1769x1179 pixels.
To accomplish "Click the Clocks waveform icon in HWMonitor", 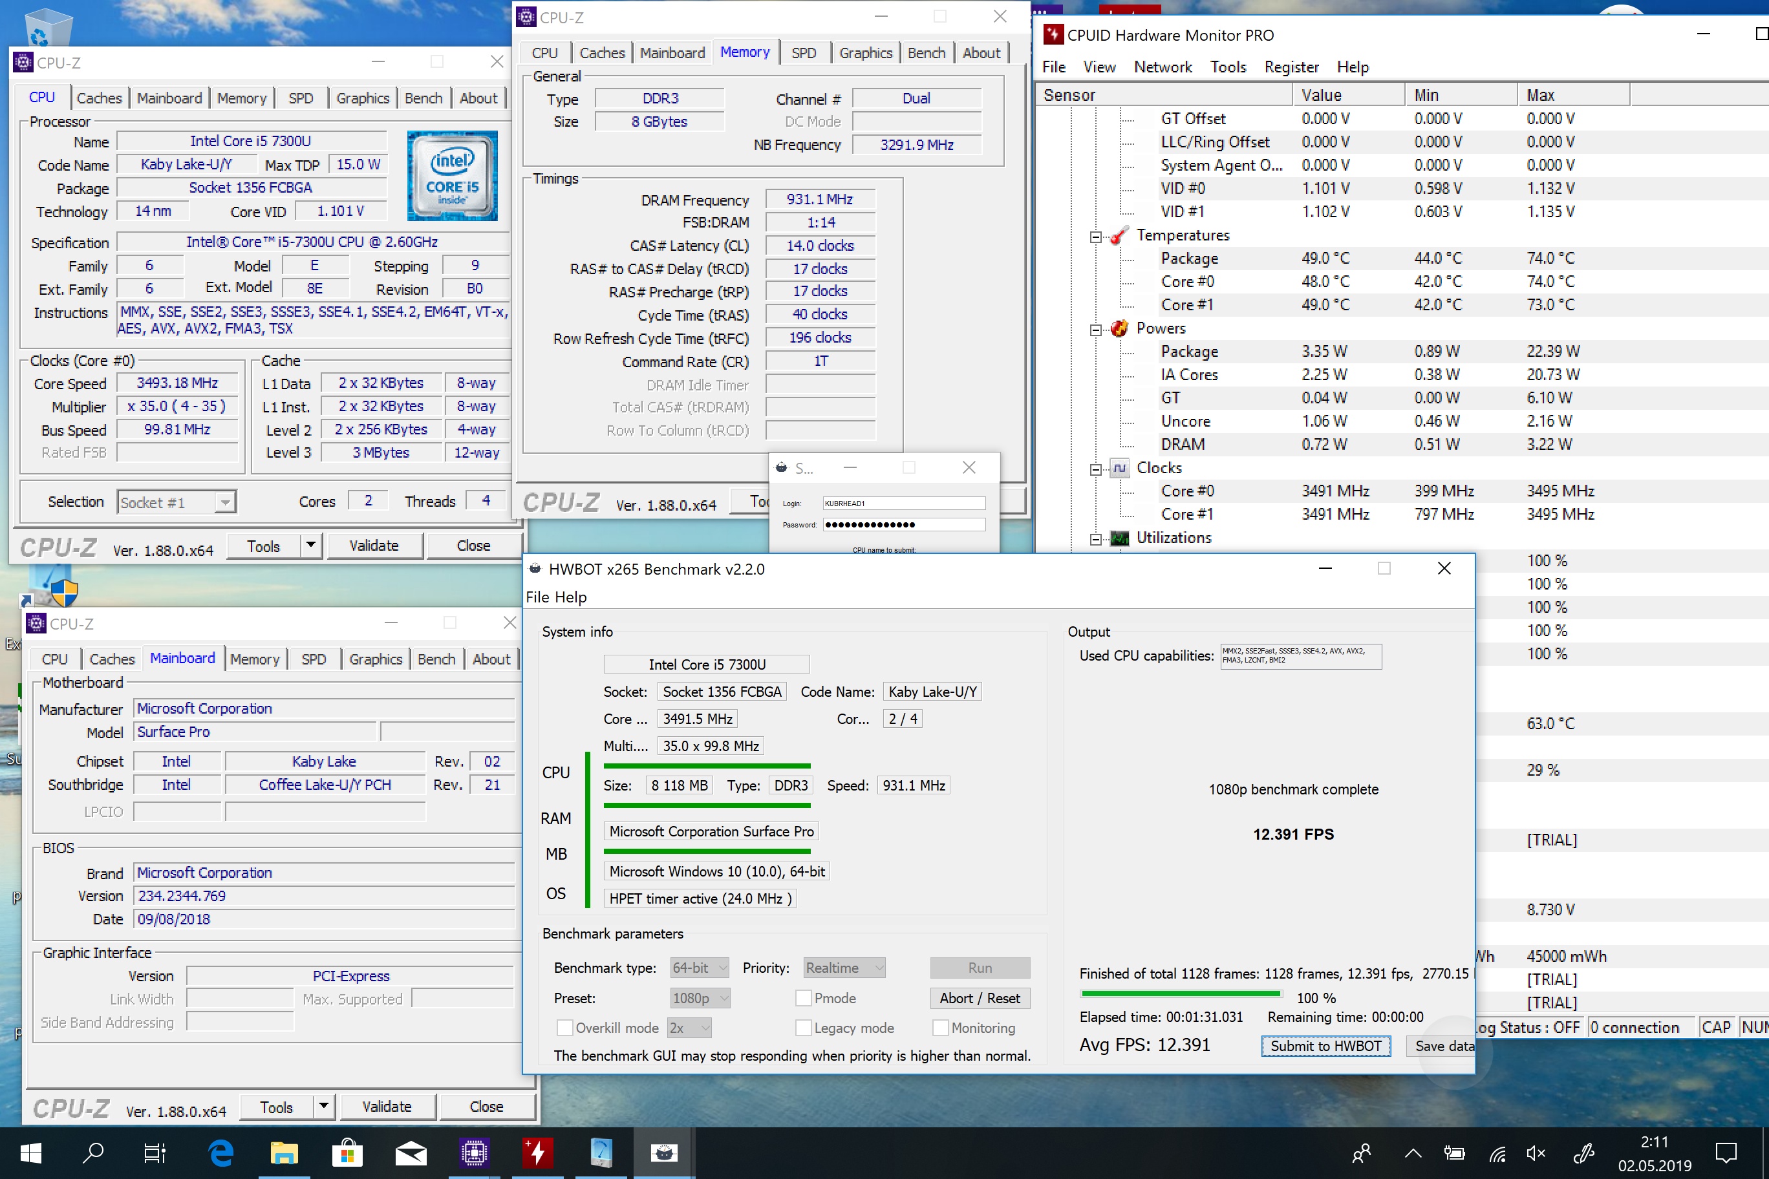I will pos(1119,469).
